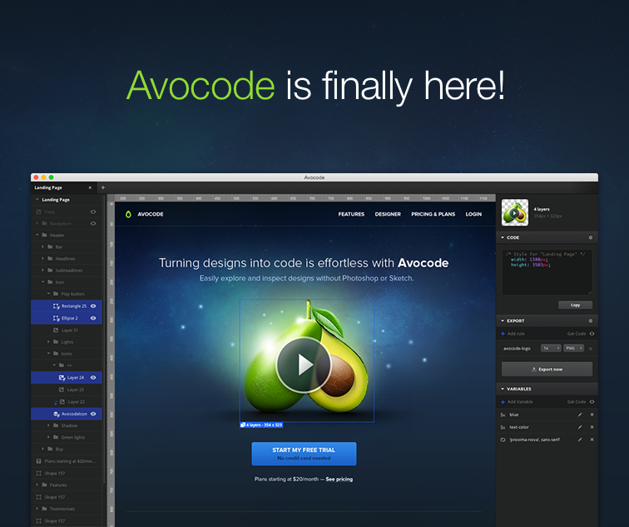Click the settings gear in the EXPORT section header
This screenshot has width=629, height=527.
pyautogui.click(x=591, y=321)
